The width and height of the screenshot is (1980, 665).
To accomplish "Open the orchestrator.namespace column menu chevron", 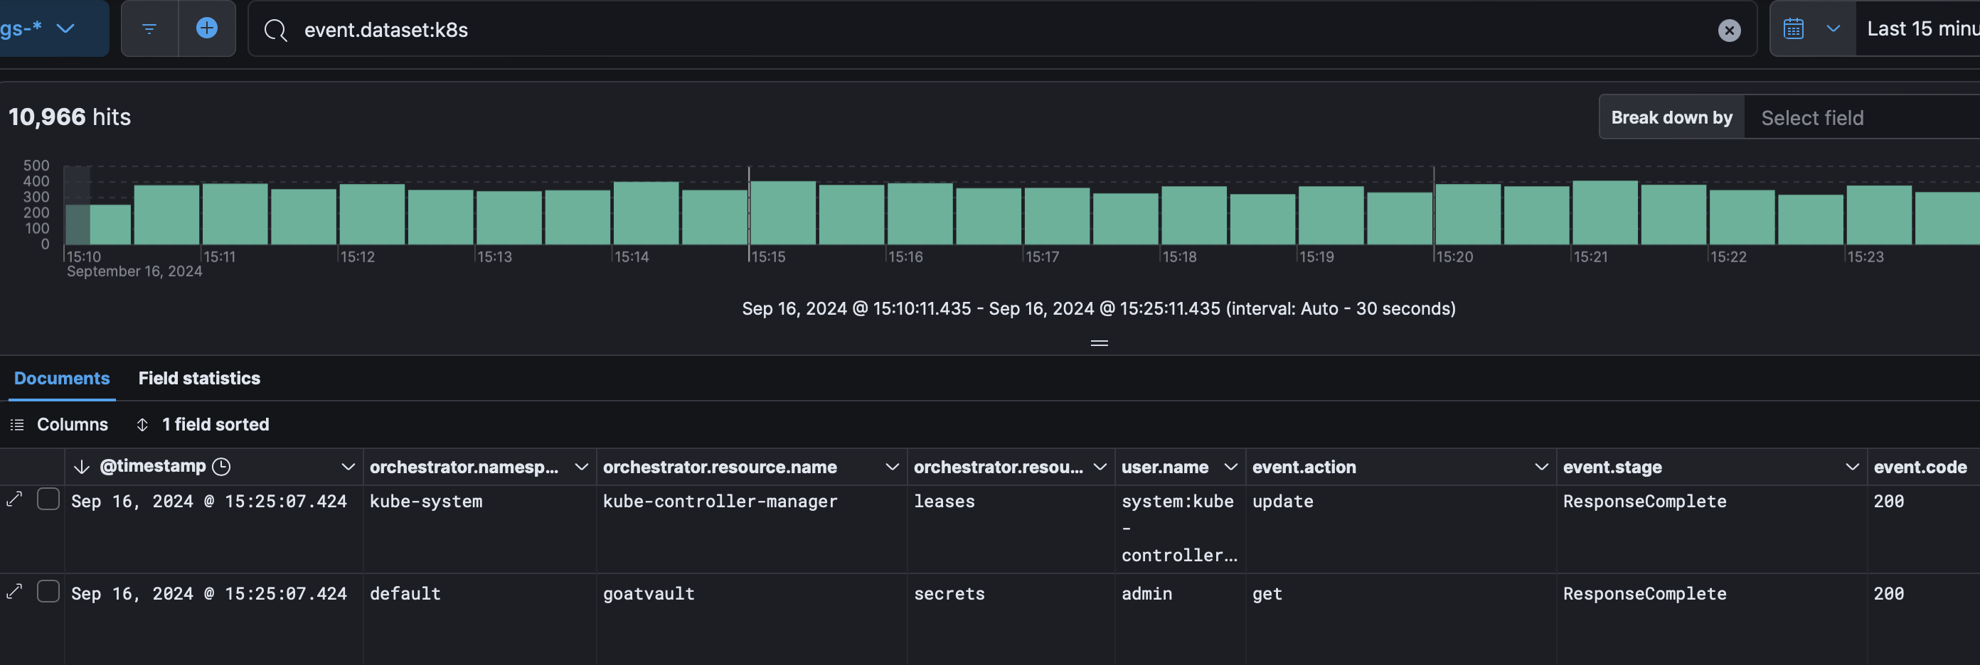I will click(582, 467).
